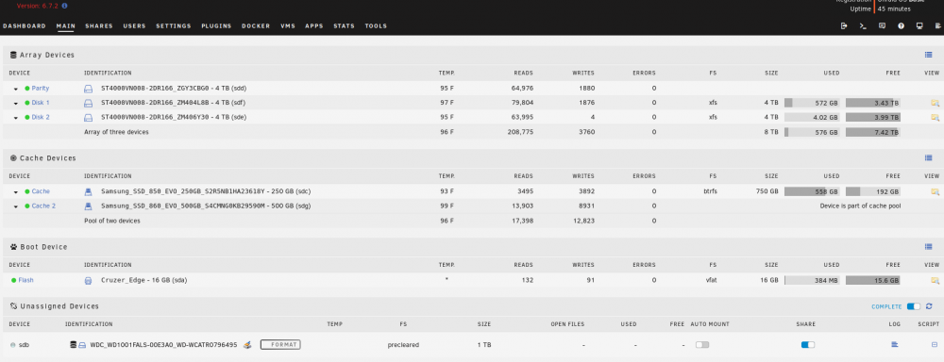Enable Auto Mount toggle for sdb
This screenshot has width=944, height=362.
point(702,345)
